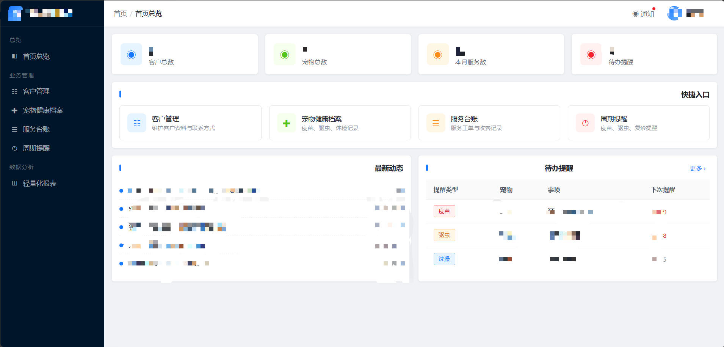Screen dimensions: 724x347
Task: Click the 事项 column header
Action: pos(554,190)
